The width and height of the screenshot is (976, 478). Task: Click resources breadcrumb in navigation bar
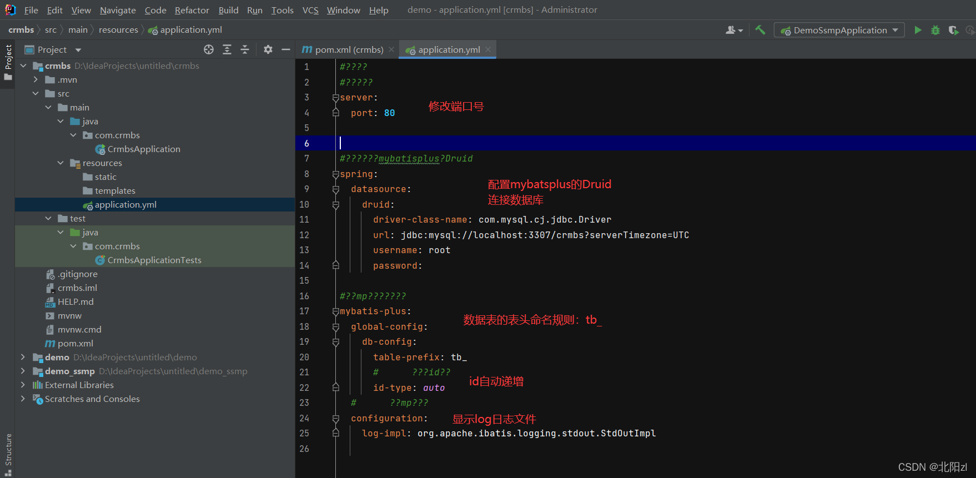tap(118, 29)
